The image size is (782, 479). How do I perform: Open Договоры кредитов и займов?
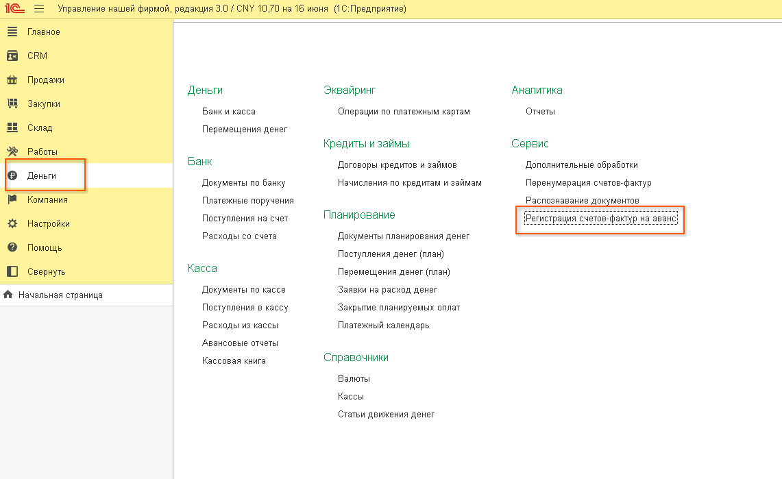point(398,164)
